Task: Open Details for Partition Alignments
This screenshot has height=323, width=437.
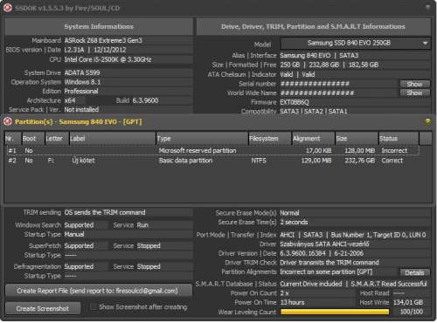Action: pyautogui.click(x=414, y=272)
